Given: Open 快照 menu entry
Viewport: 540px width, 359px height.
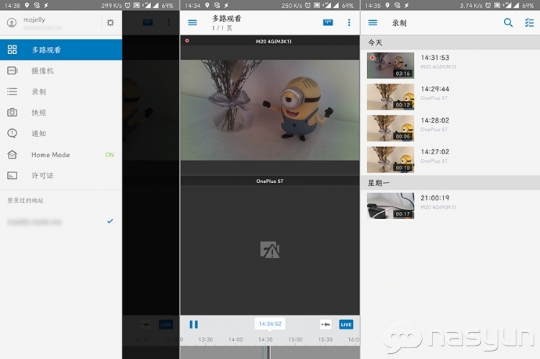Looking at the screenshot, I should click(x=61, y=112).
